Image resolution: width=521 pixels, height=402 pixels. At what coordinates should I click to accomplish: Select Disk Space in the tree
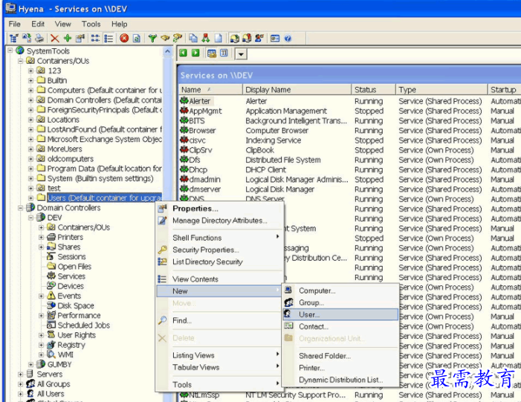click(x=76, y=305)
